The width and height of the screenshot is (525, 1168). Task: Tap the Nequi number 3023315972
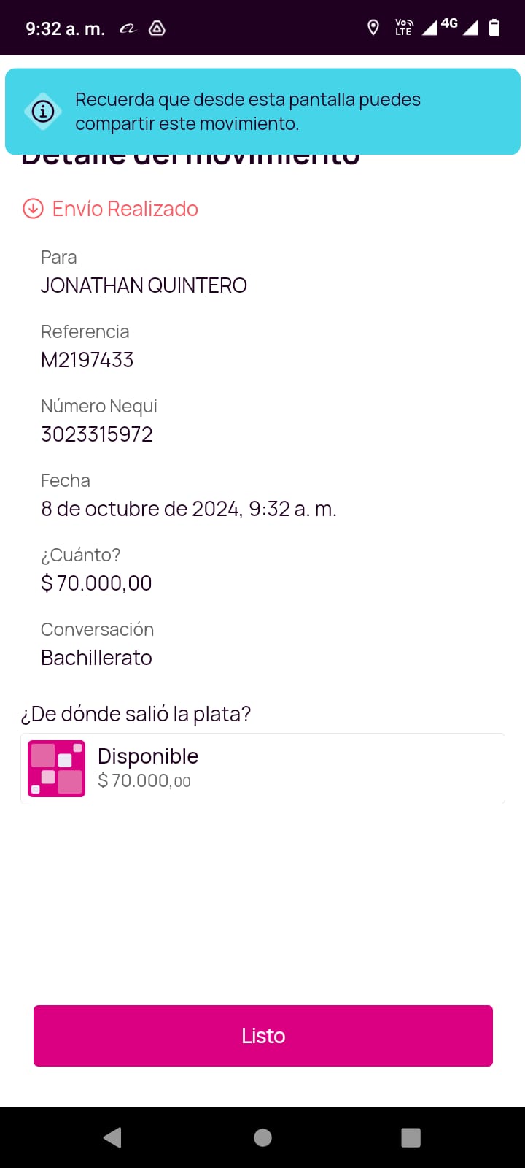[97, 434]
